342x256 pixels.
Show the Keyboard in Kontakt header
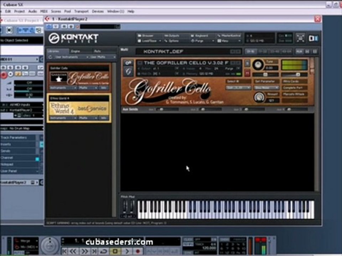click(199, 36)
